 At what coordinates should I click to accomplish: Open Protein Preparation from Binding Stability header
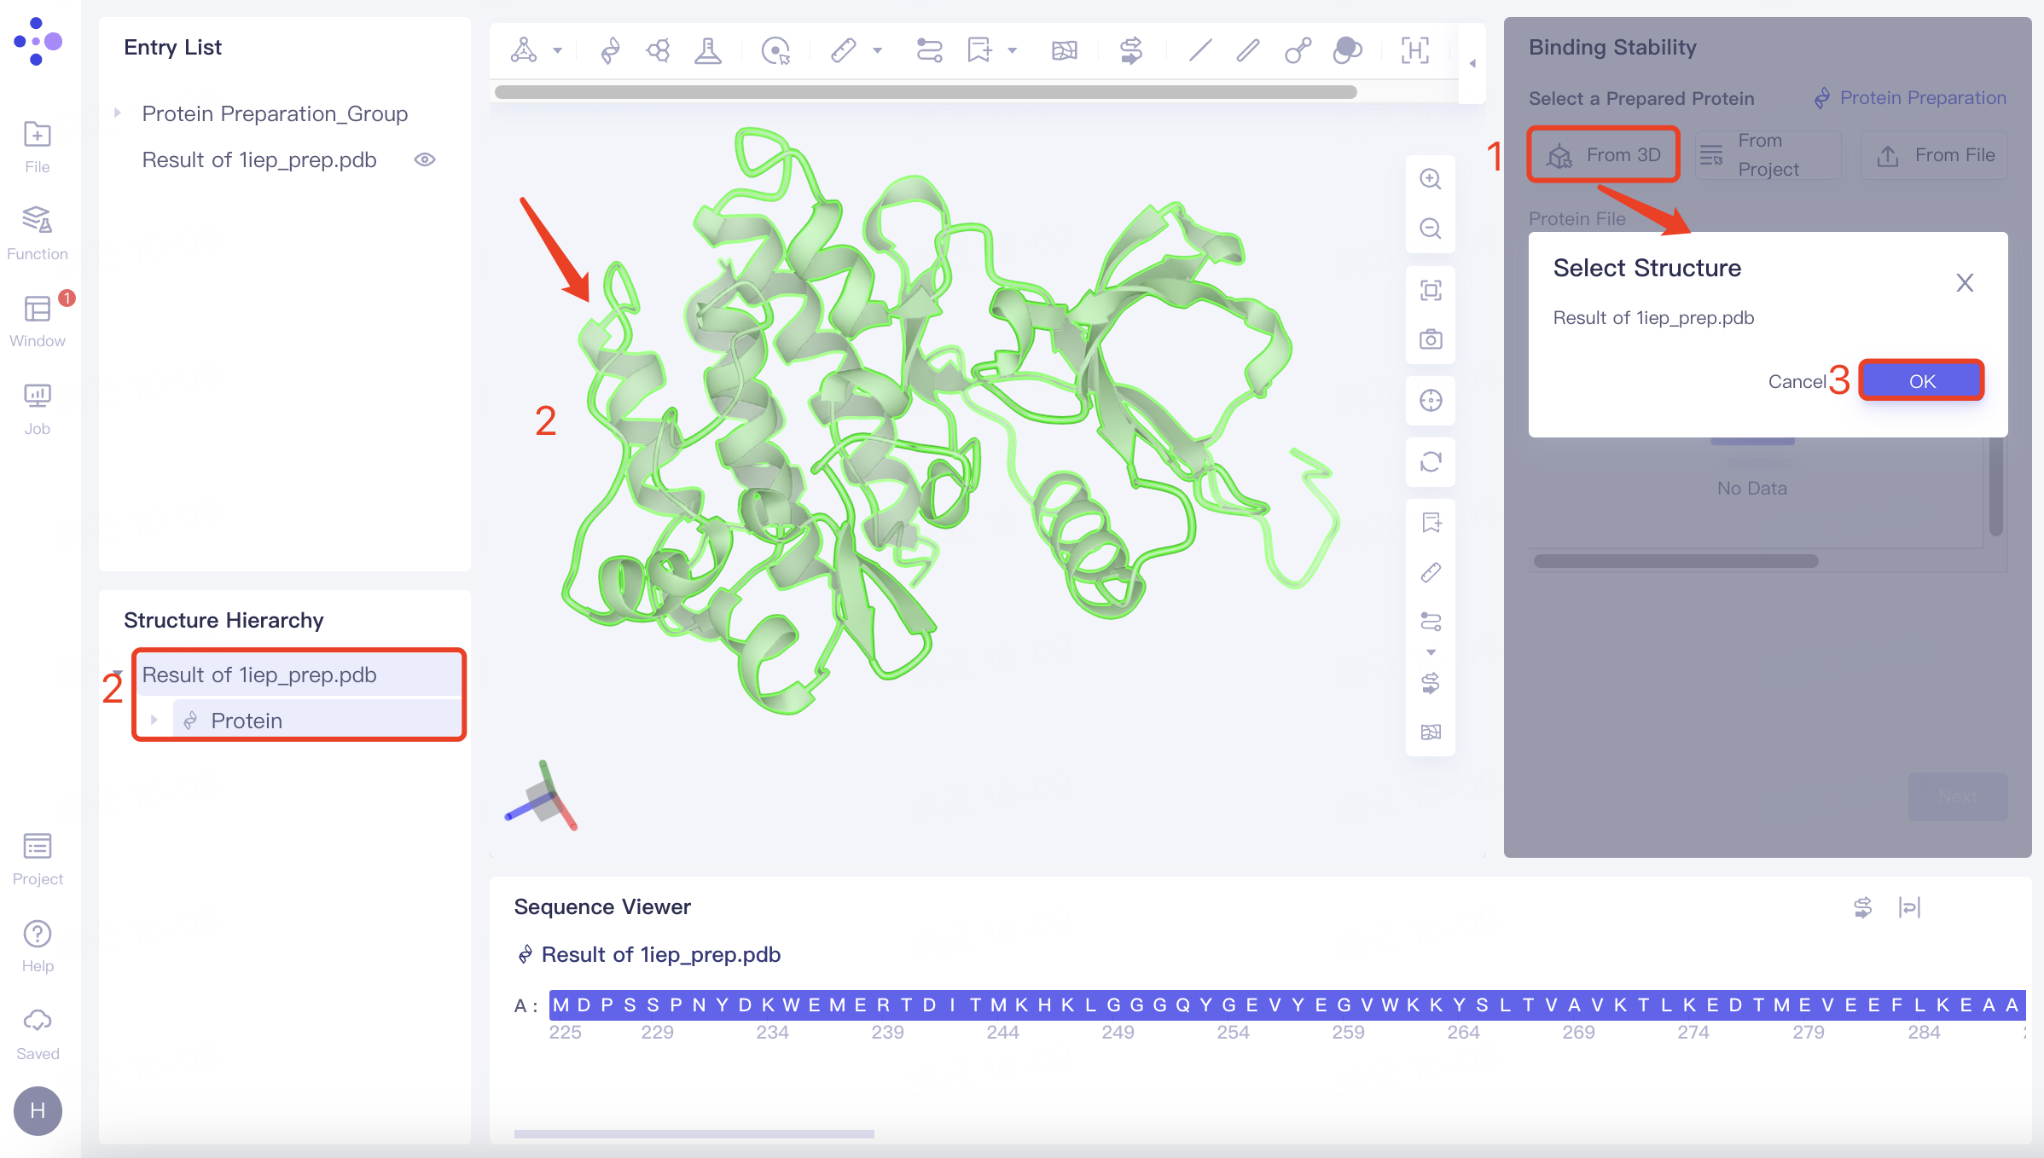[1921, 98]
